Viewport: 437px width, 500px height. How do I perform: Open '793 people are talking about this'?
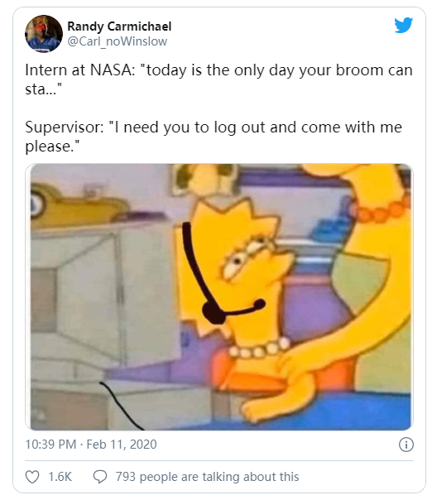[x=207, y=477]
